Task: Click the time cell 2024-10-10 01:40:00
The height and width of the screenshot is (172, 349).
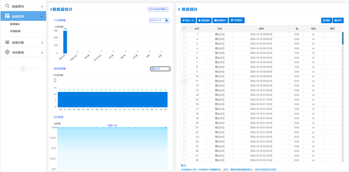Action: 261,128
